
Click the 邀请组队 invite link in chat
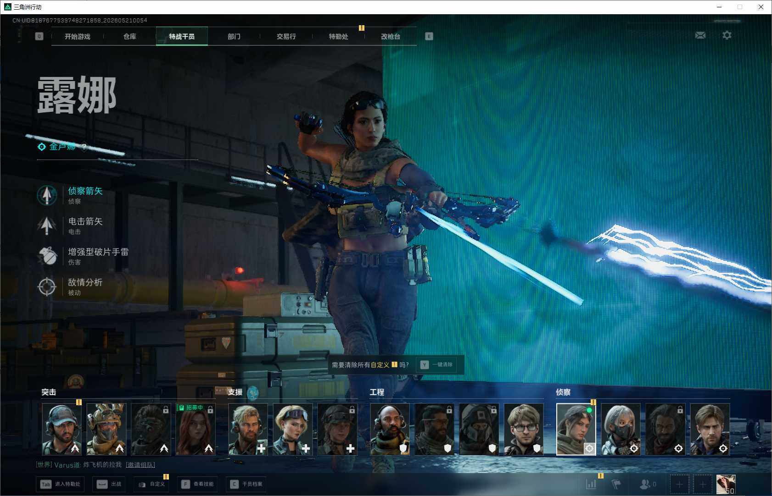tap(140, 465)
